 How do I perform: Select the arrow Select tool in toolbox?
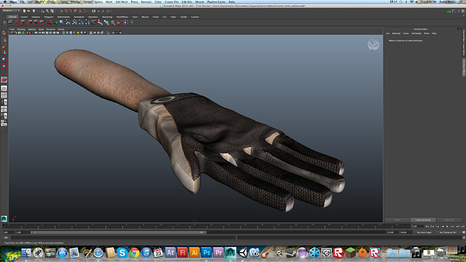(4, 33)
